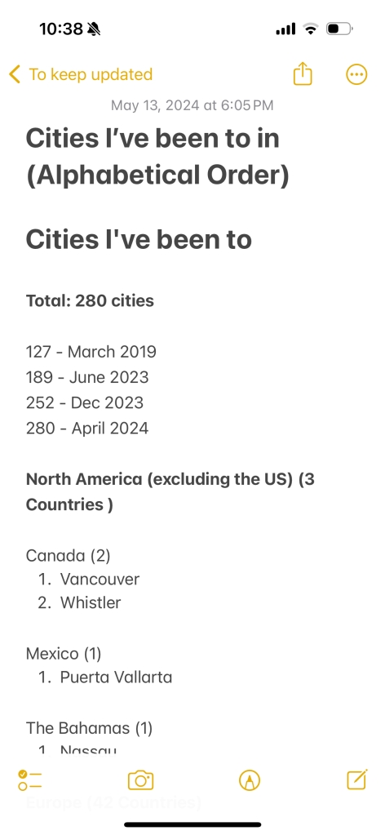This screenshot has width=385, height=835.
Task: Place cursor in the Alphabetical Order title
Action: pos(157,175)
